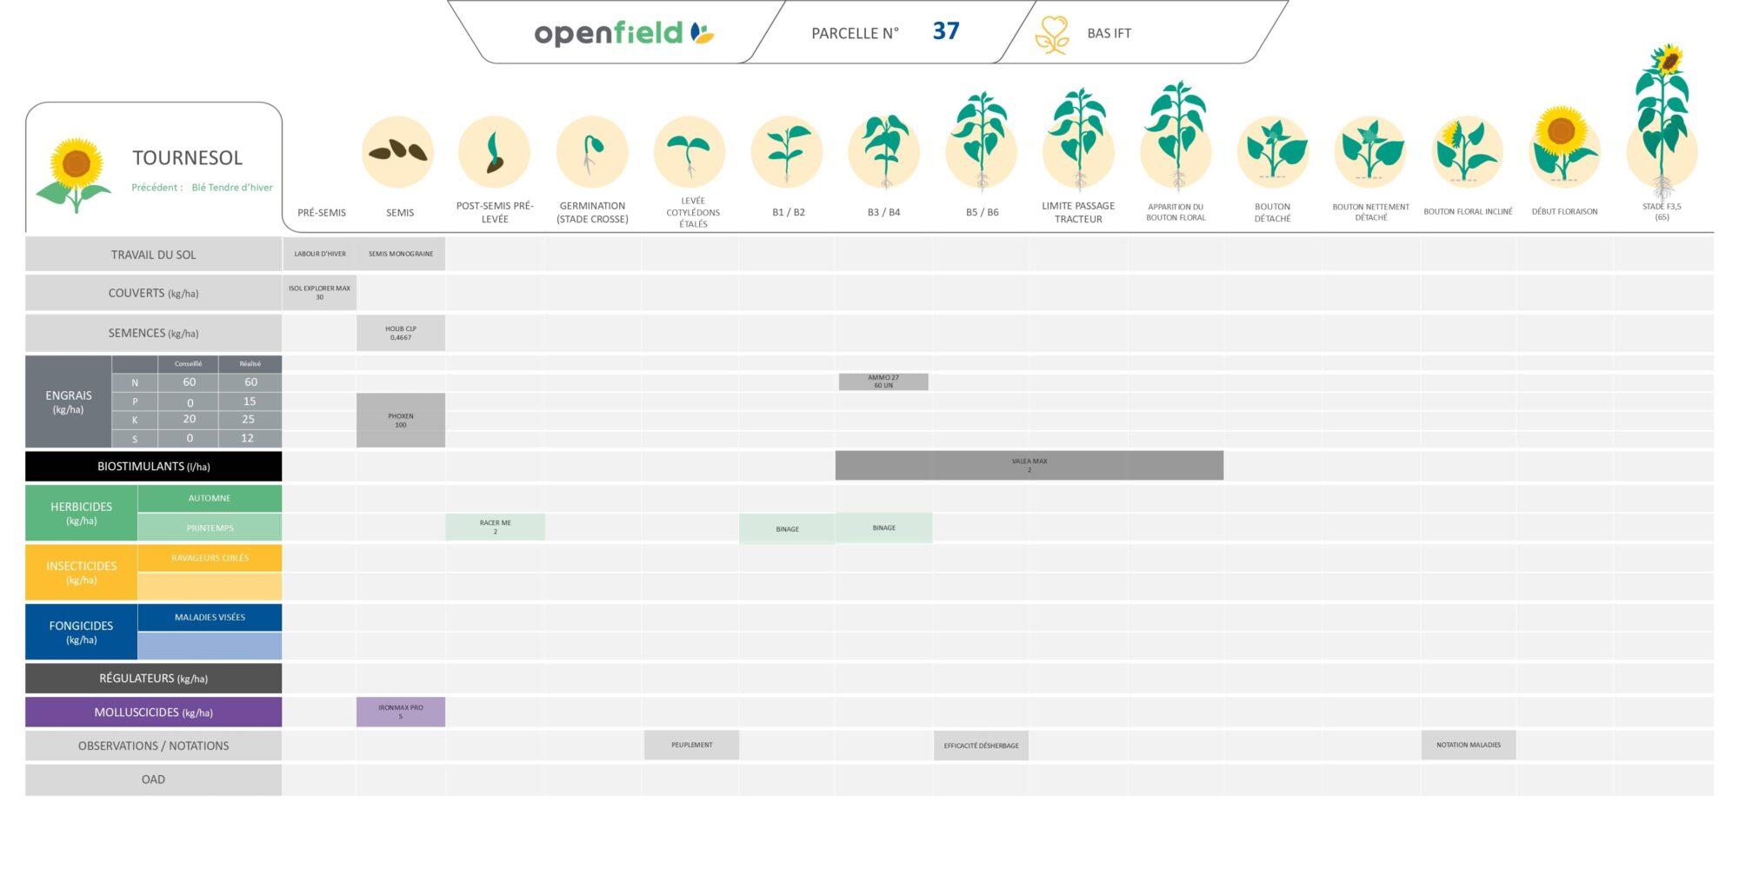This screenshot has height=869, width=1739.
Task: Select the RAVAGEURS CIBLÉS insecticide label
Action: click(x=210, y=558)
